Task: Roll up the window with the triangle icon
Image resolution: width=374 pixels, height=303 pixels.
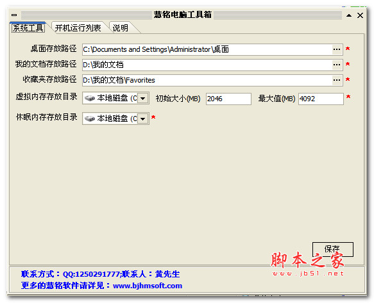Action: click(349, 15)
